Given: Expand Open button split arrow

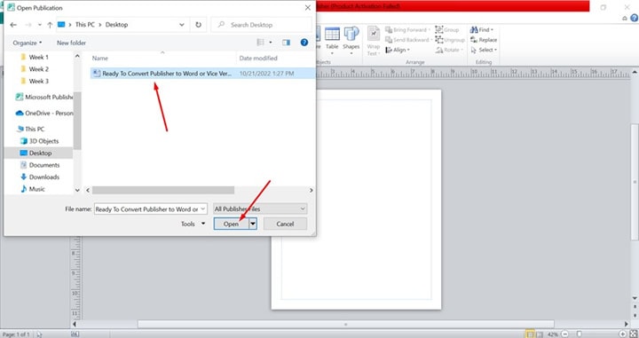Looking at the screenshot, I should (253, 224).
